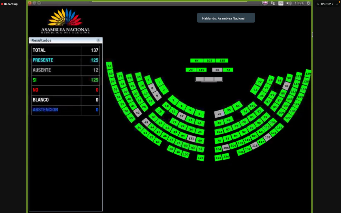Select the ABSTENCION row label
The height and width of the screenshot is (213, 341).
pos(45,110)
